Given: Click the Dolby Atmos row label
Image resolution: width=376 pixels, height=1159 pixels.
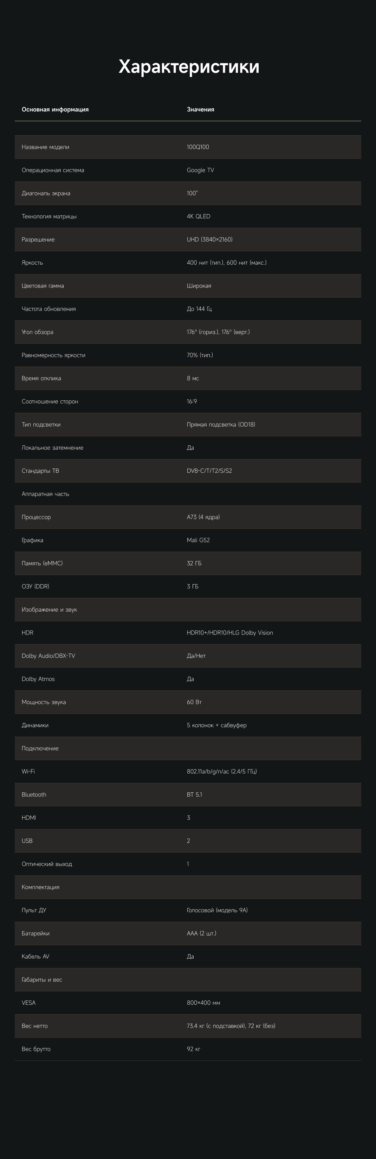Looking at the screenshot, I should pyautogui.click(x=38, y=679).
